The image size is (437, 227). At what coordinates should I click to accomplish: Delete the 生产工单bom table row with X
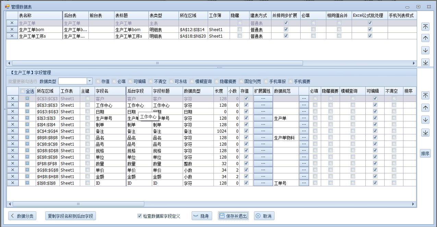(12, 29)
